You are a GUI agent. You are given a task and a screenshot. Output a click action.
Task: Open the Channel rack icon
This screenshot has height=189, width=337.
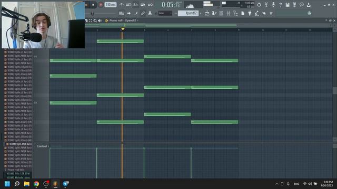[221, 13]
